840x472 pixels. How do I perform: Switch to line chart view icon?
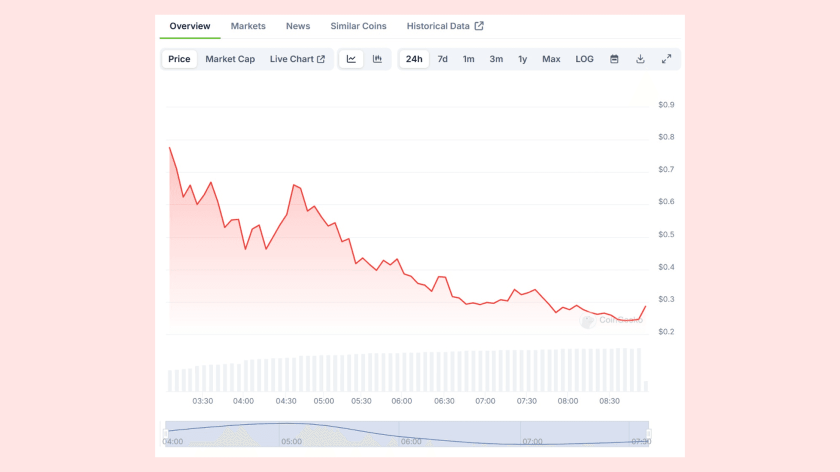pos(351,59)
